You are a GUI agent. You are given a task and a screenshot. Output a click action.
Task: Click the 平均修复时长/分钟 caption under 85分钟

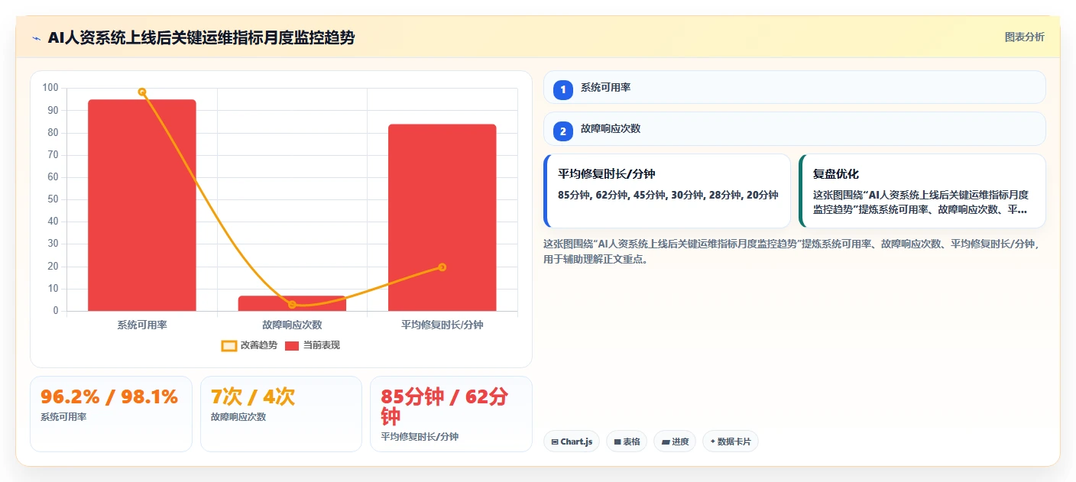tap(420, 437)
